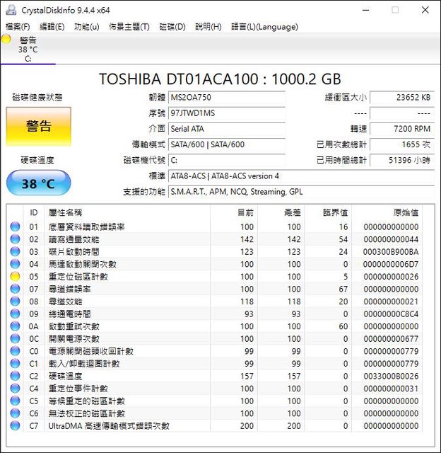Click the 序號 serial number field
This screenshot has width=441, height=453.
click(x=227, y=113)
